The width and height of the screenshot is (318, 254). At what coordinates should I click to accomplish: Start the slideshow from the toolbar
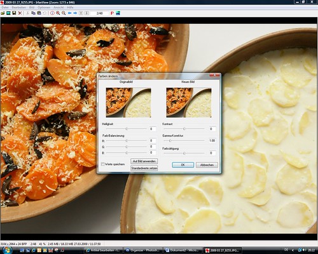click(8, 13)
